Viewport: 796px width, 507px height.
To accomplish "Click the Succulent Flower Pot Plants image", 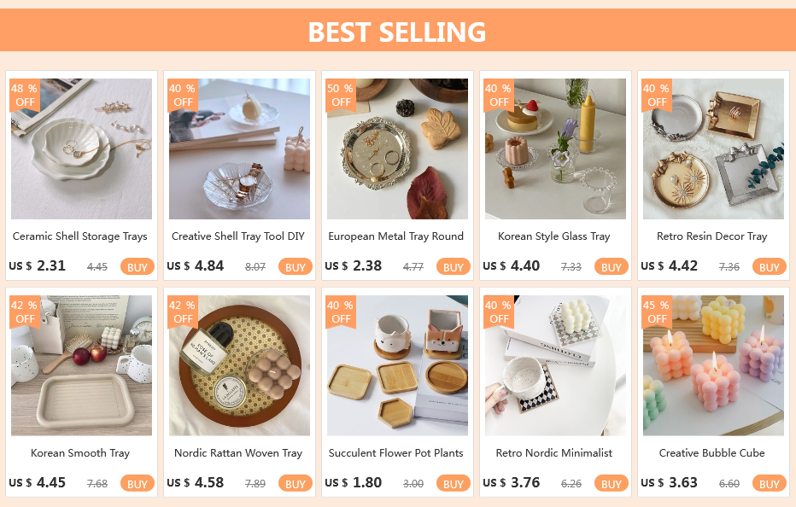I will (397, 365).
